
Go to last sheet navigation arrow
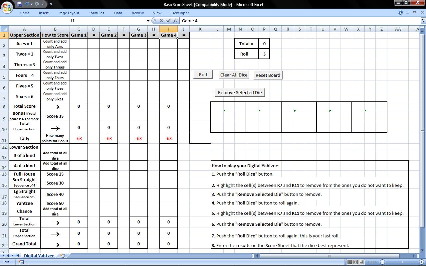point(18,256)
